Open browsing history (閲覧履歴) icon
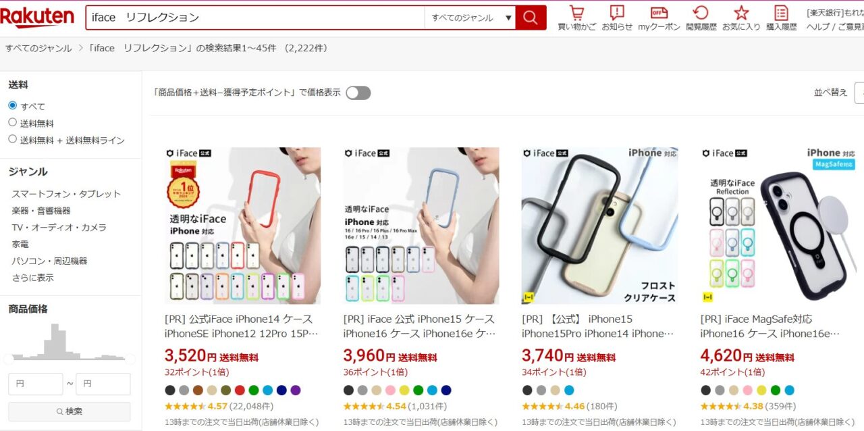The width and height of the screenshot is (864, 431). tap(701, 18)
